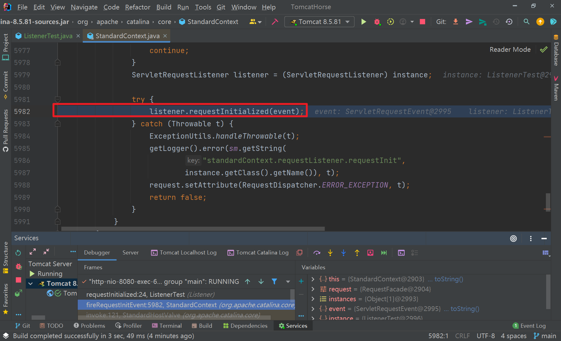Image resolution: width=561 pixels, height=341 pixels.
Task: Toggle the frames filter funnel icon
Action: [274, 281]
